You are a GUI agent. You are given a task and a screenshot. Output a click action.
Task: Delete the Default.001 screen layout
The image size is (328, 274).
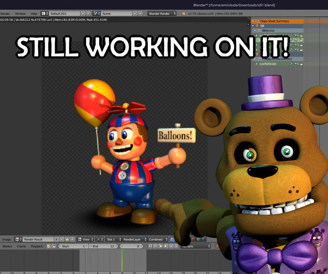(88, 13)
